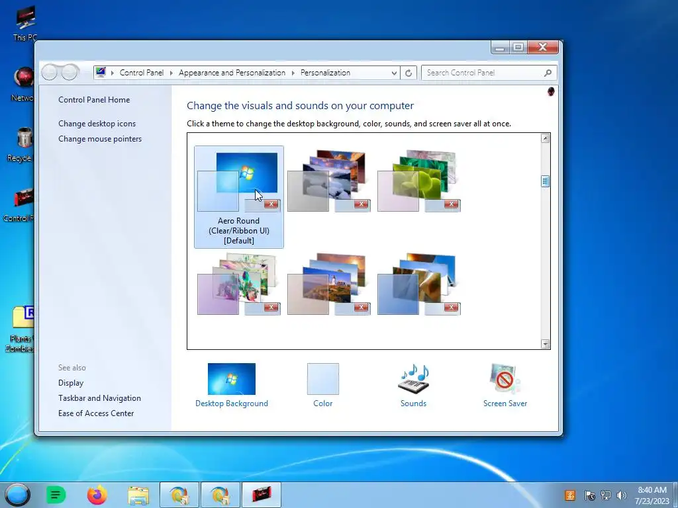
Task: Close the Personalization window
Action: 543,47
